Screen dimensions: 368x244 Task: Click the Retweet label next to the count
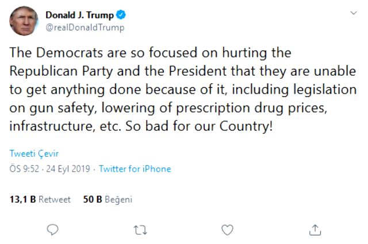click(55, 199)
